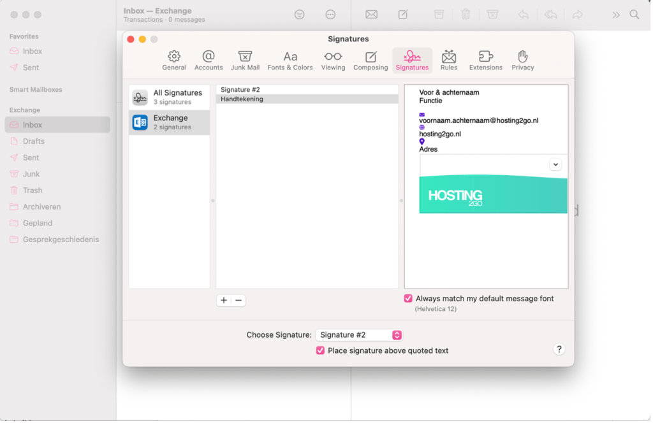Open the General preferences tab
Image resolution: width=653 pixels, height=423 pixels.
coord(173,61)
